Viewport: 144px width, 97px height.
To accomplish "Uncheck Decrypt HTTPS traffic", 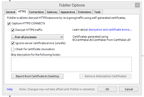I will 13,30.
